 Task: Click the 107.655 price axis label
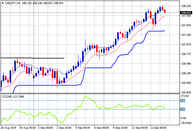coord(186,25)
